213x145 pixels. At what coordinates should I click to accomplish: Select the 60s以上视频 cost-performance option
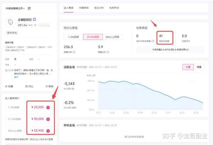[x=113, y=37]
